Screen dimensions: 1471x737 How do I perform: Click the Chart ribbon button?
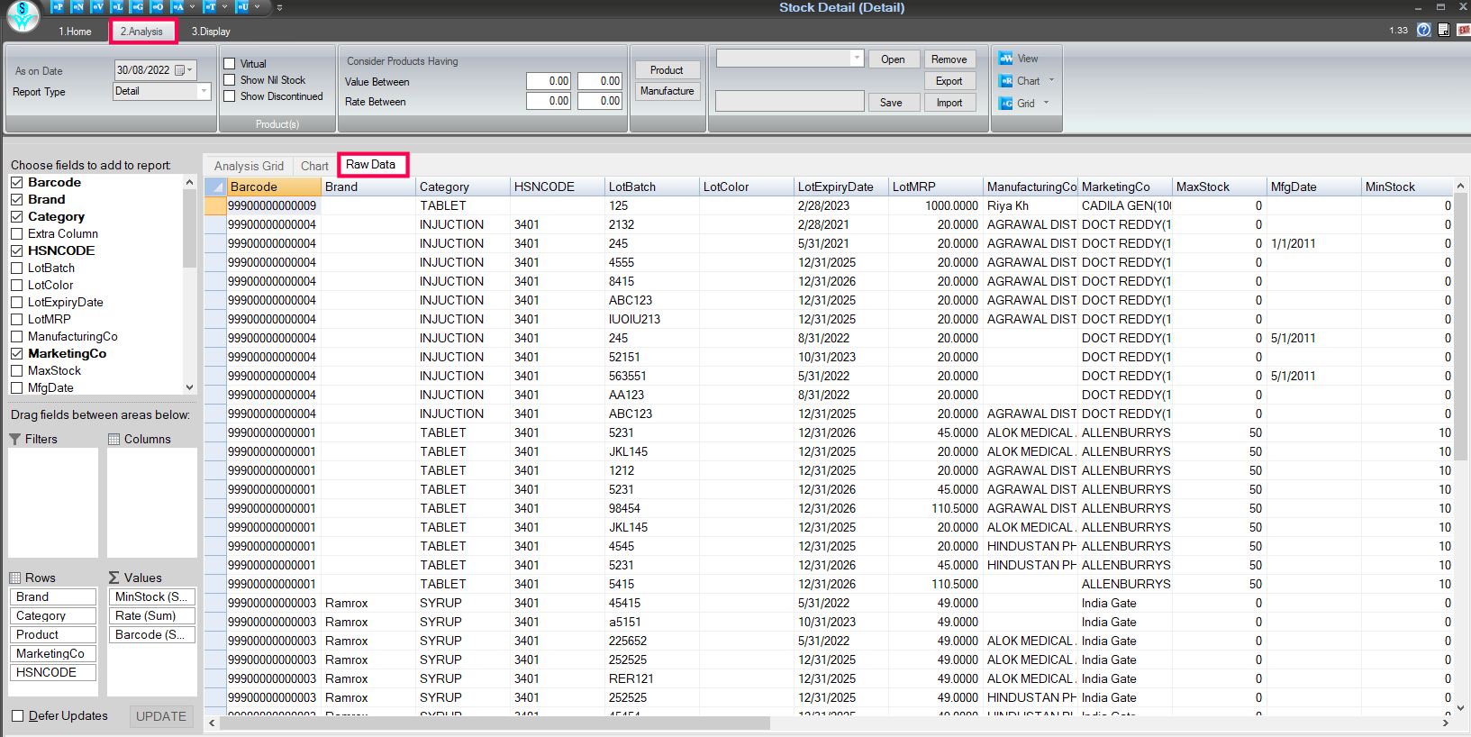(x=1020, y=81)
